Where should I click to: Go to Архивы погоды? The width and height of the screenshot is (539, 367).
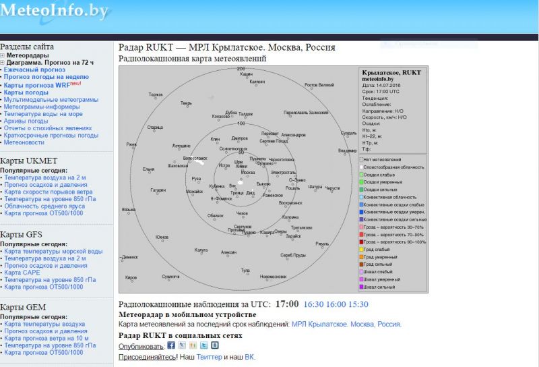(26, 121)
